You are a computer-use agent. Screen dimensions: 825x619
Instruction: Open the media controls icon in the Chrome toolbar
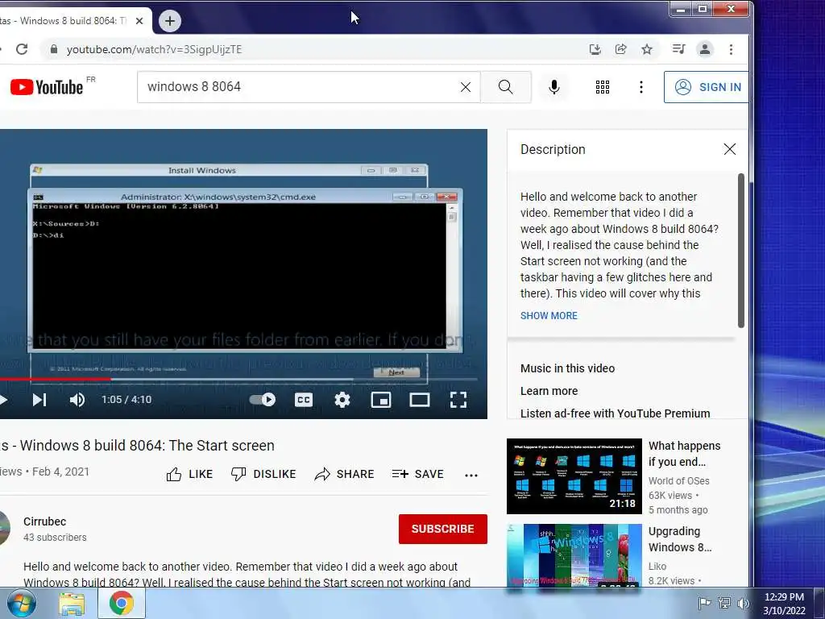[x=678, y=49]
